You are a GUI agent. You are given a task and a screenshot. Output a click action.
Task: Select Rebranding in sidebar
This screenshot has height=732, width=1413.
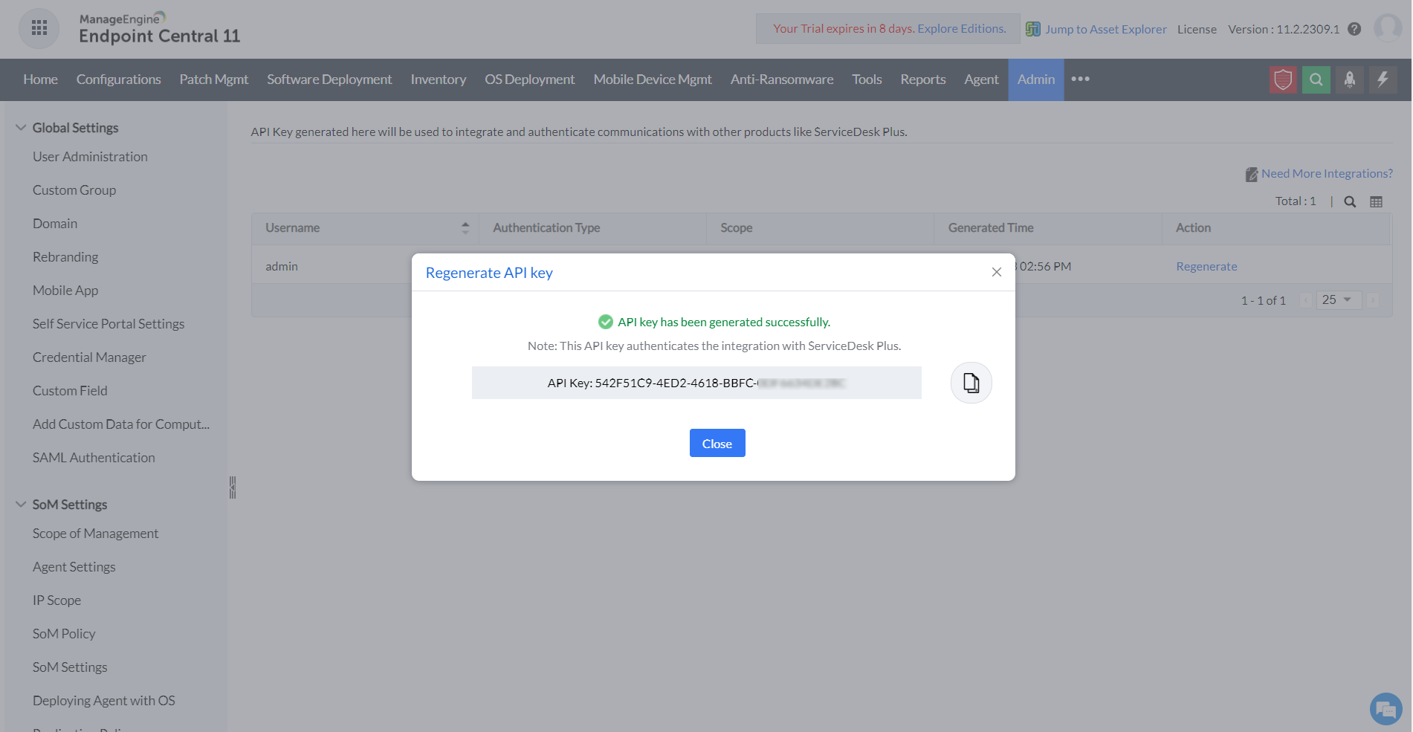(65, 257)
